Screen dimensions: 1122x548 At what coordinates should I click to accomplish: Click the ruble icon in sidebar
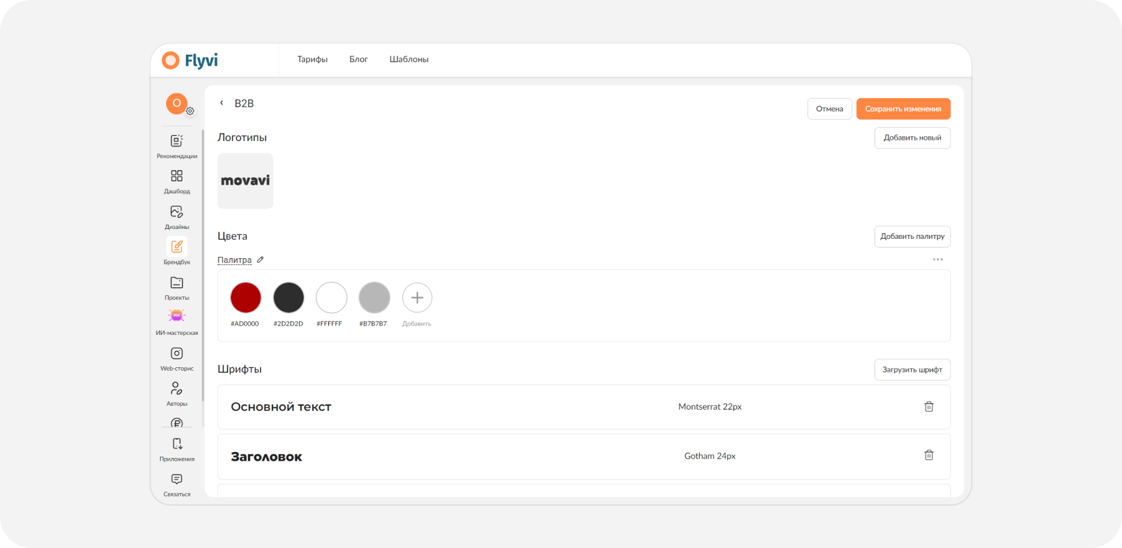tap(177, 423)
